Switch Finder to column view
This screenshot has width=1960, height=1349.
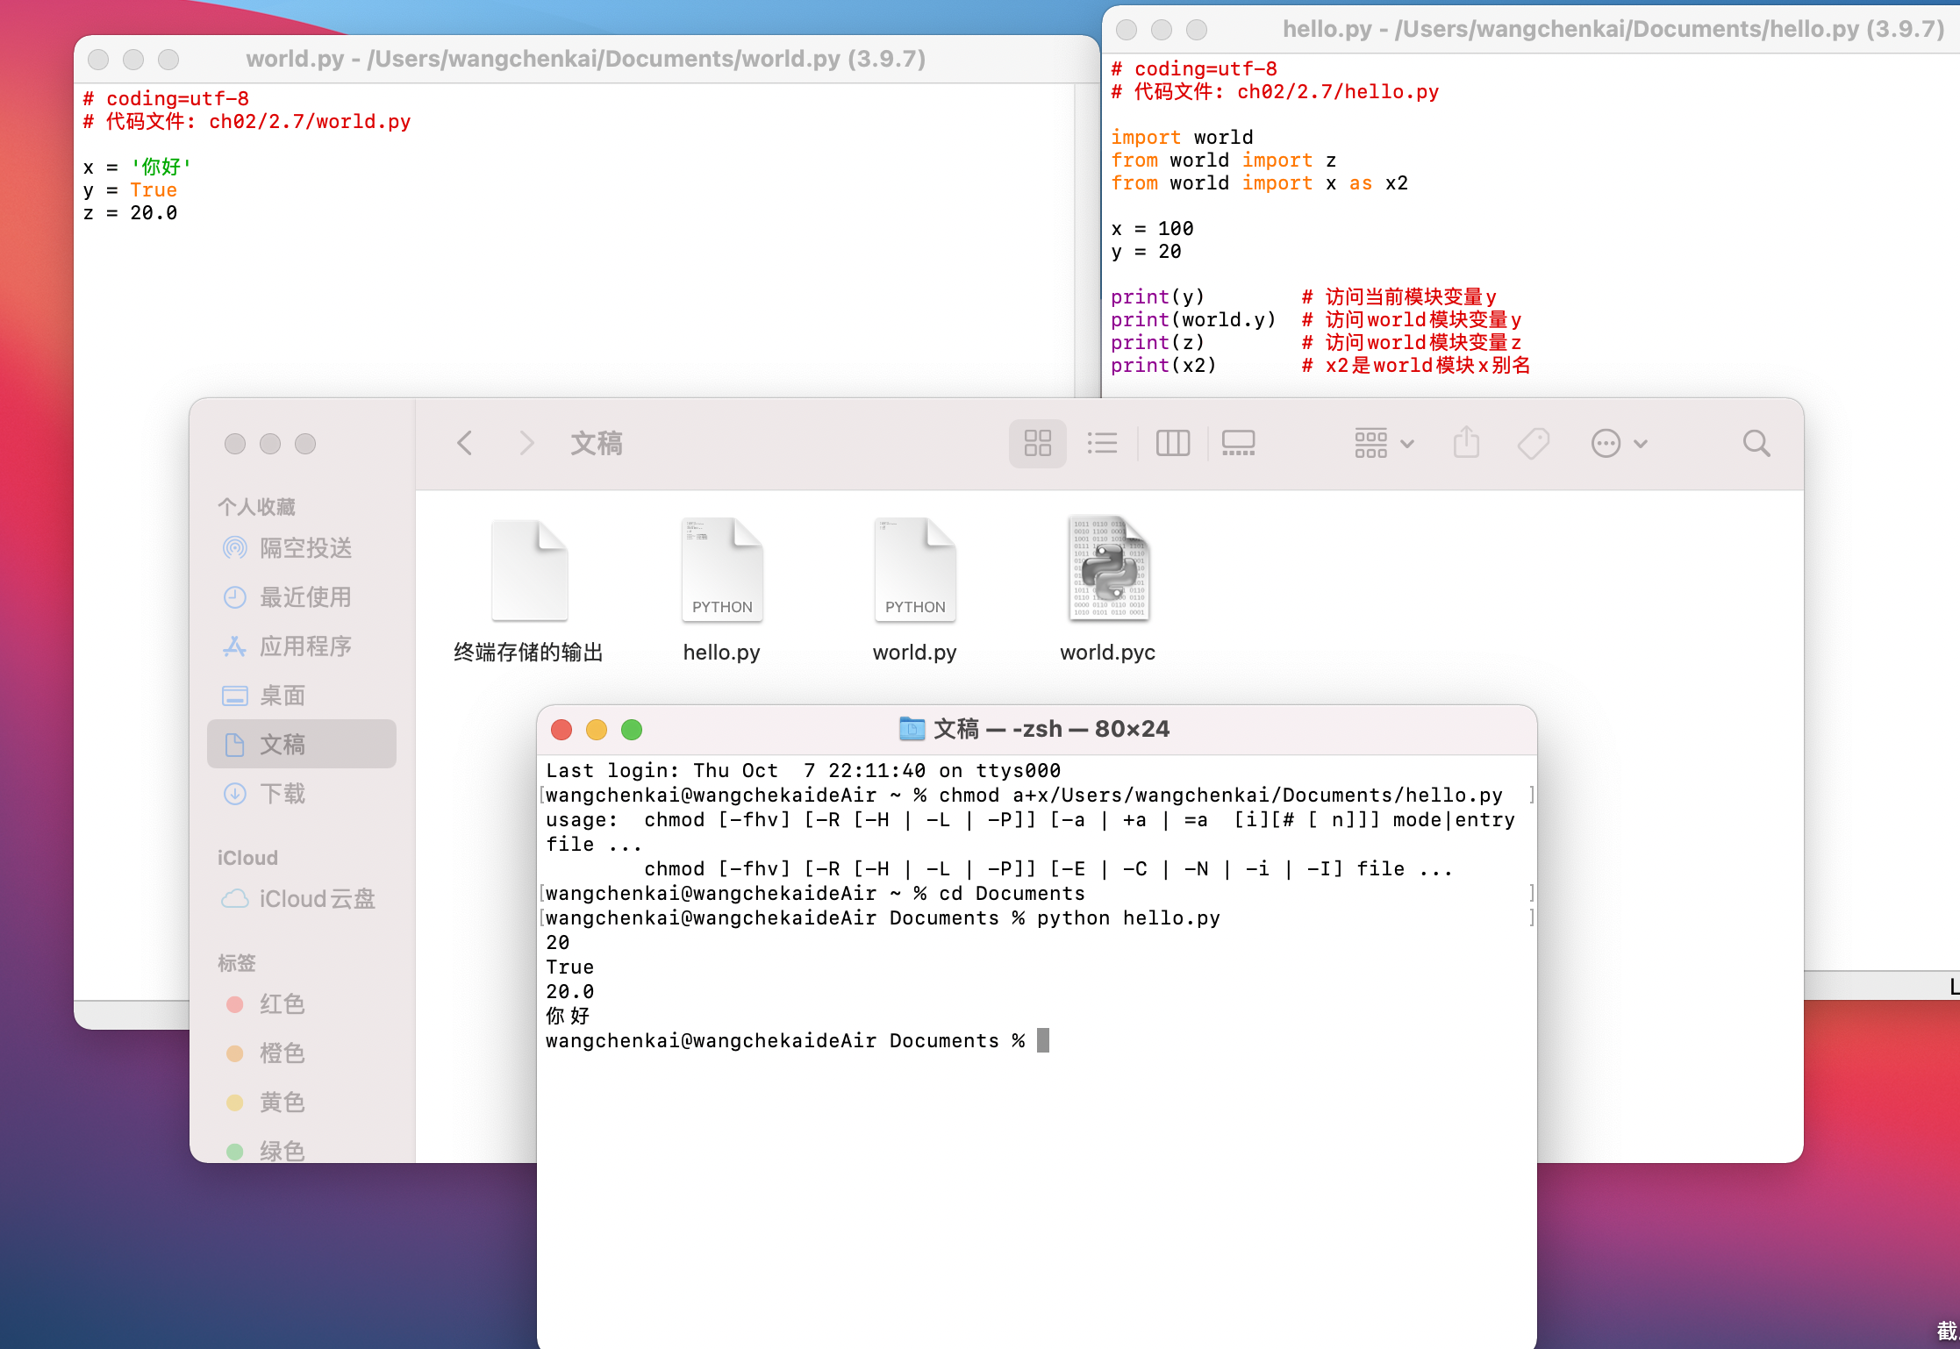click(1172, 443)
